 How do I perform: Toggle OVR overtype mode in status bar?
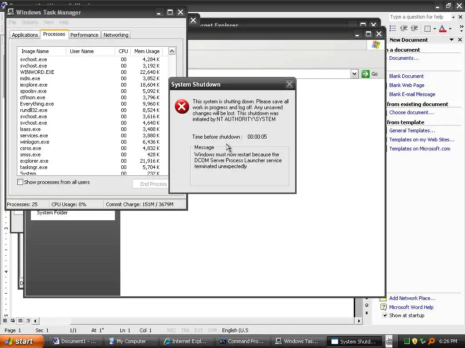[212, 330]
